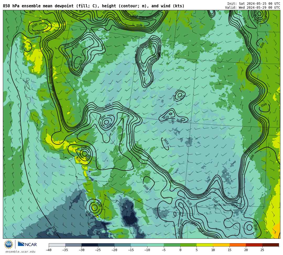This screenshot has width=283, height=255.
Task: Click the -10 colorbar tick label
Action: (147, 250)
